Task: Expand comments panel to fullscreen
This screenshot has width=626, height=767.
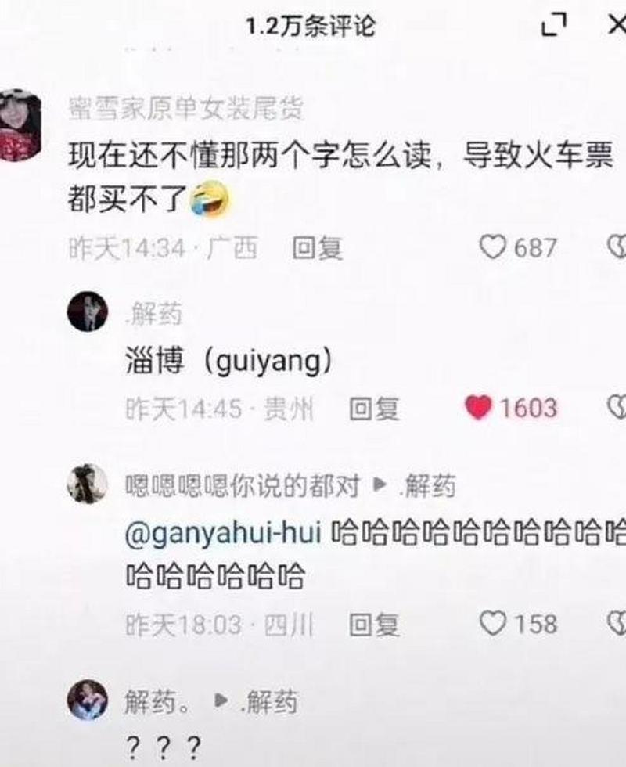Action: (554, 24)
